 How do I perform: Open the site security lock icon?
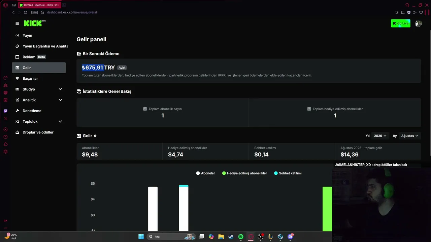click(x=42, y=12)
